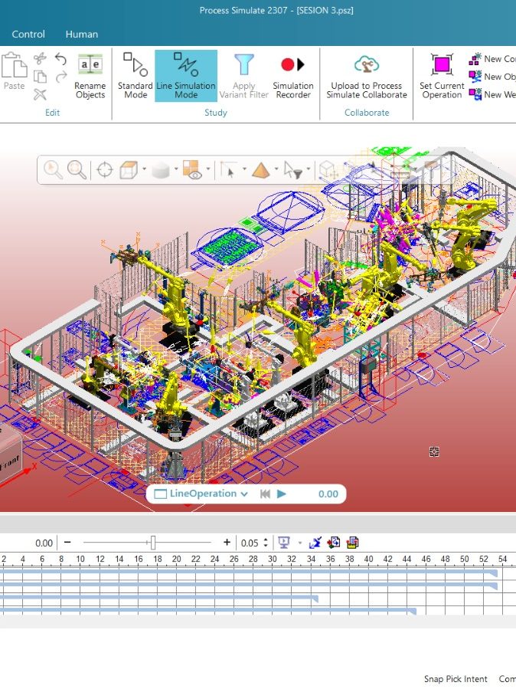Click Zoom to Fit magnifier
Screen dimensions: 516x689
click(x=77, y=169)
